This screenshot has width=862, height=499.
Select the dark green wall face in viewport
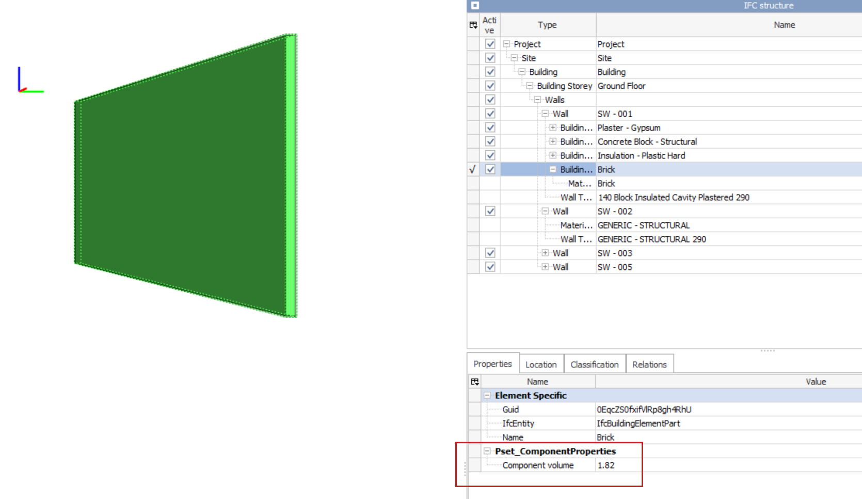pos(181,175)
